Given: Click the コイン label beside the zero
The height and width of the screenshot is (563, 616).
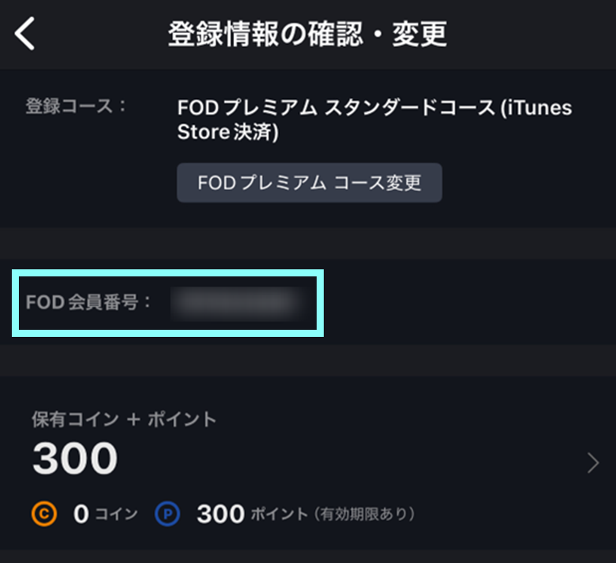Looking at the screenshot, I should (115, 515).
